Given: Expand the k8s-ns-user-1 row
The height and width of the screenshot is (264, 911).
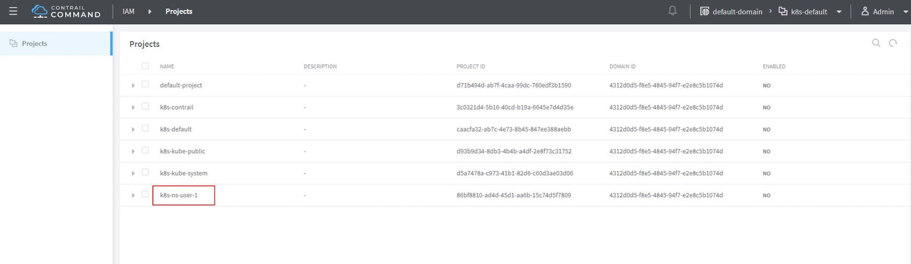Looking at the screenshot, I should (x=133, y=196).
